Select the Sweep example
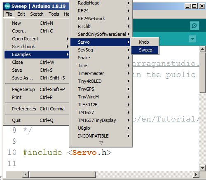Viewport: 206px width, 180px height. point(145,50)
